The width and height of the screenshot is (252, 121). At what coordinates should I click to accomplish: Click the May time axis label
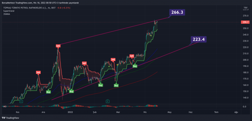point(169,112)
